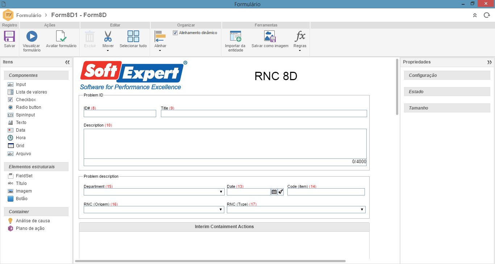Open the RNC (Origem) dropdown
Image resolution: width=495 pixels, height=264 pixels.
pyautogui.click(x=221, y=210)
